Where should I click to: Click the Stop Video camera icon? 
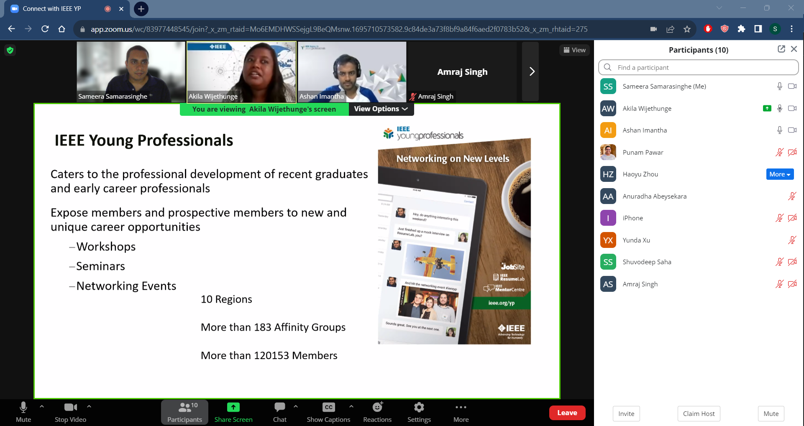click(70, 407)
